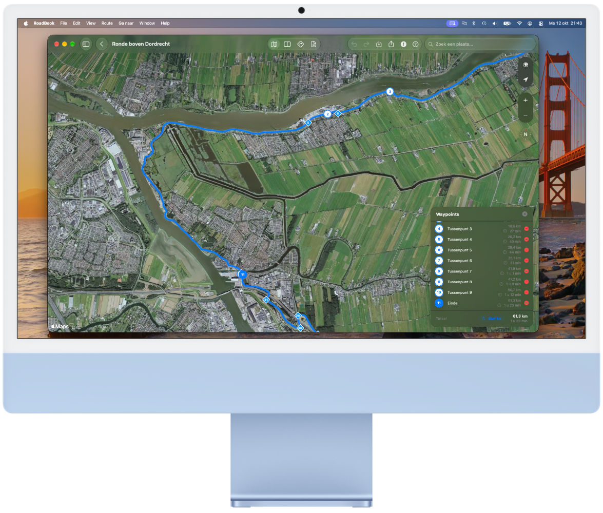The width and height of the screenshot is (603, 513).
Task: Click the undo arrow in toolbar
Action: tap(354, 44)
